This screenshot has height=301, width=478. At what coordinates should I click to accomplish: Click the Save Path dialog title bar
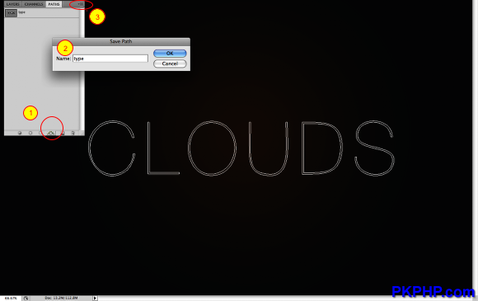(x=121, y=41)
